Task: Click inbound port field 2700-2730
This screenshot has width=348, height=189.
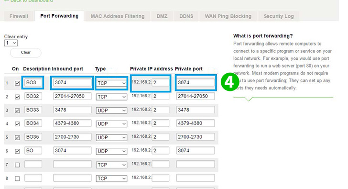Action: pos(72,137)
